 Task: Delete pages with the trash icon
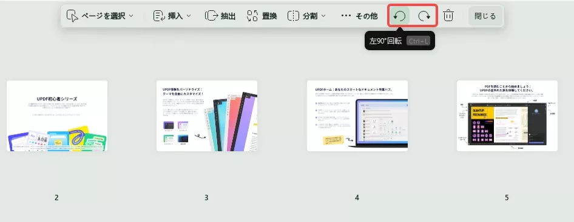[448, 16]
